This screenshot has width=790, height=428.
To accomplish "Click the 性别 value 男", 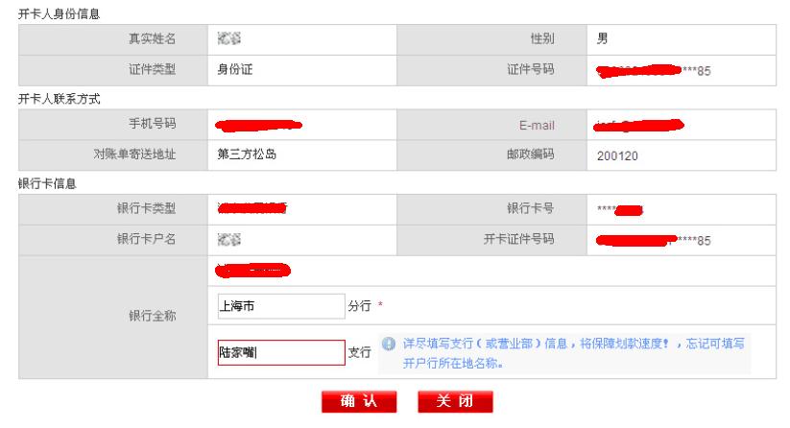I will point(602,39).
